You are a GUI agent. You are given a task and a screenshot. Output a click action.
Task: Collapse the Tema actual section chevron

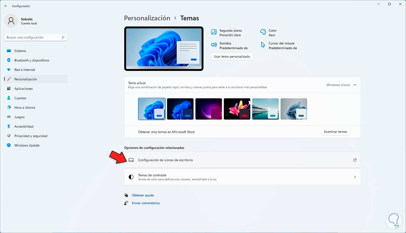(355, 85)
